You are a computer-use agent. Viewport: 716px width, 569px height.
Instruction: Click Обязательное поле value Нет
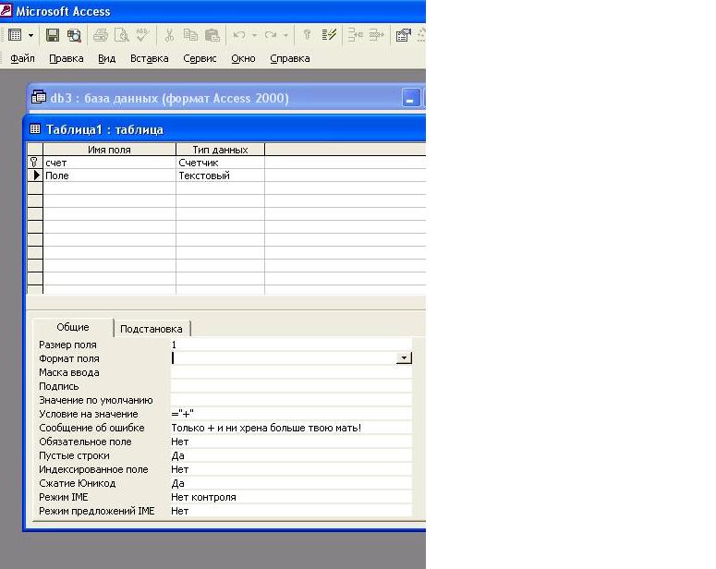pyautogui.click(x=291, y=442)
